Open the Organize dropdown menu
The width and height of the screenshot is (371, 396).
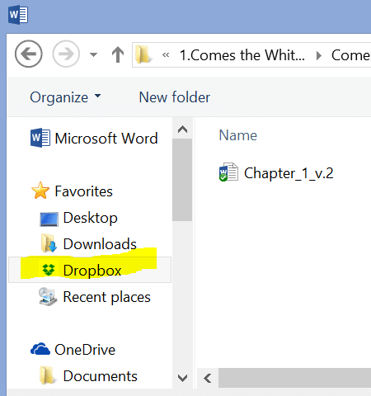coord(65,97)
